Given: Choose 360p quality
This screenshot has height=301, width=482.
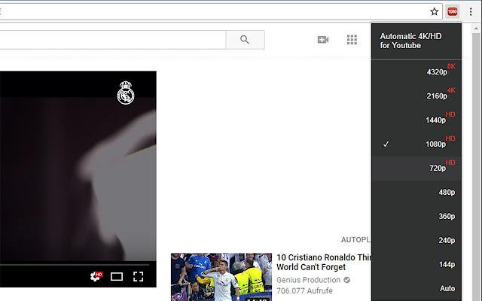Looking at the screenshot, I should click(416, 216).
